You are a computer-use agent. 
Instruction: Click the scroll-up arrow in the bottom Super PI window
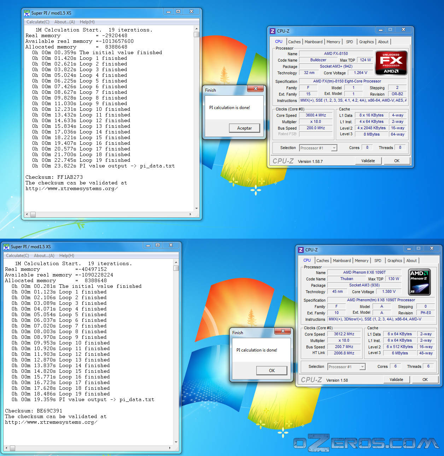(x=176, y=262)
